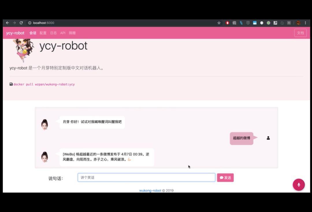The width and height of the screenshot is (312, 212).
Task: Focus the 说句话 message input field
Action: 146,177
